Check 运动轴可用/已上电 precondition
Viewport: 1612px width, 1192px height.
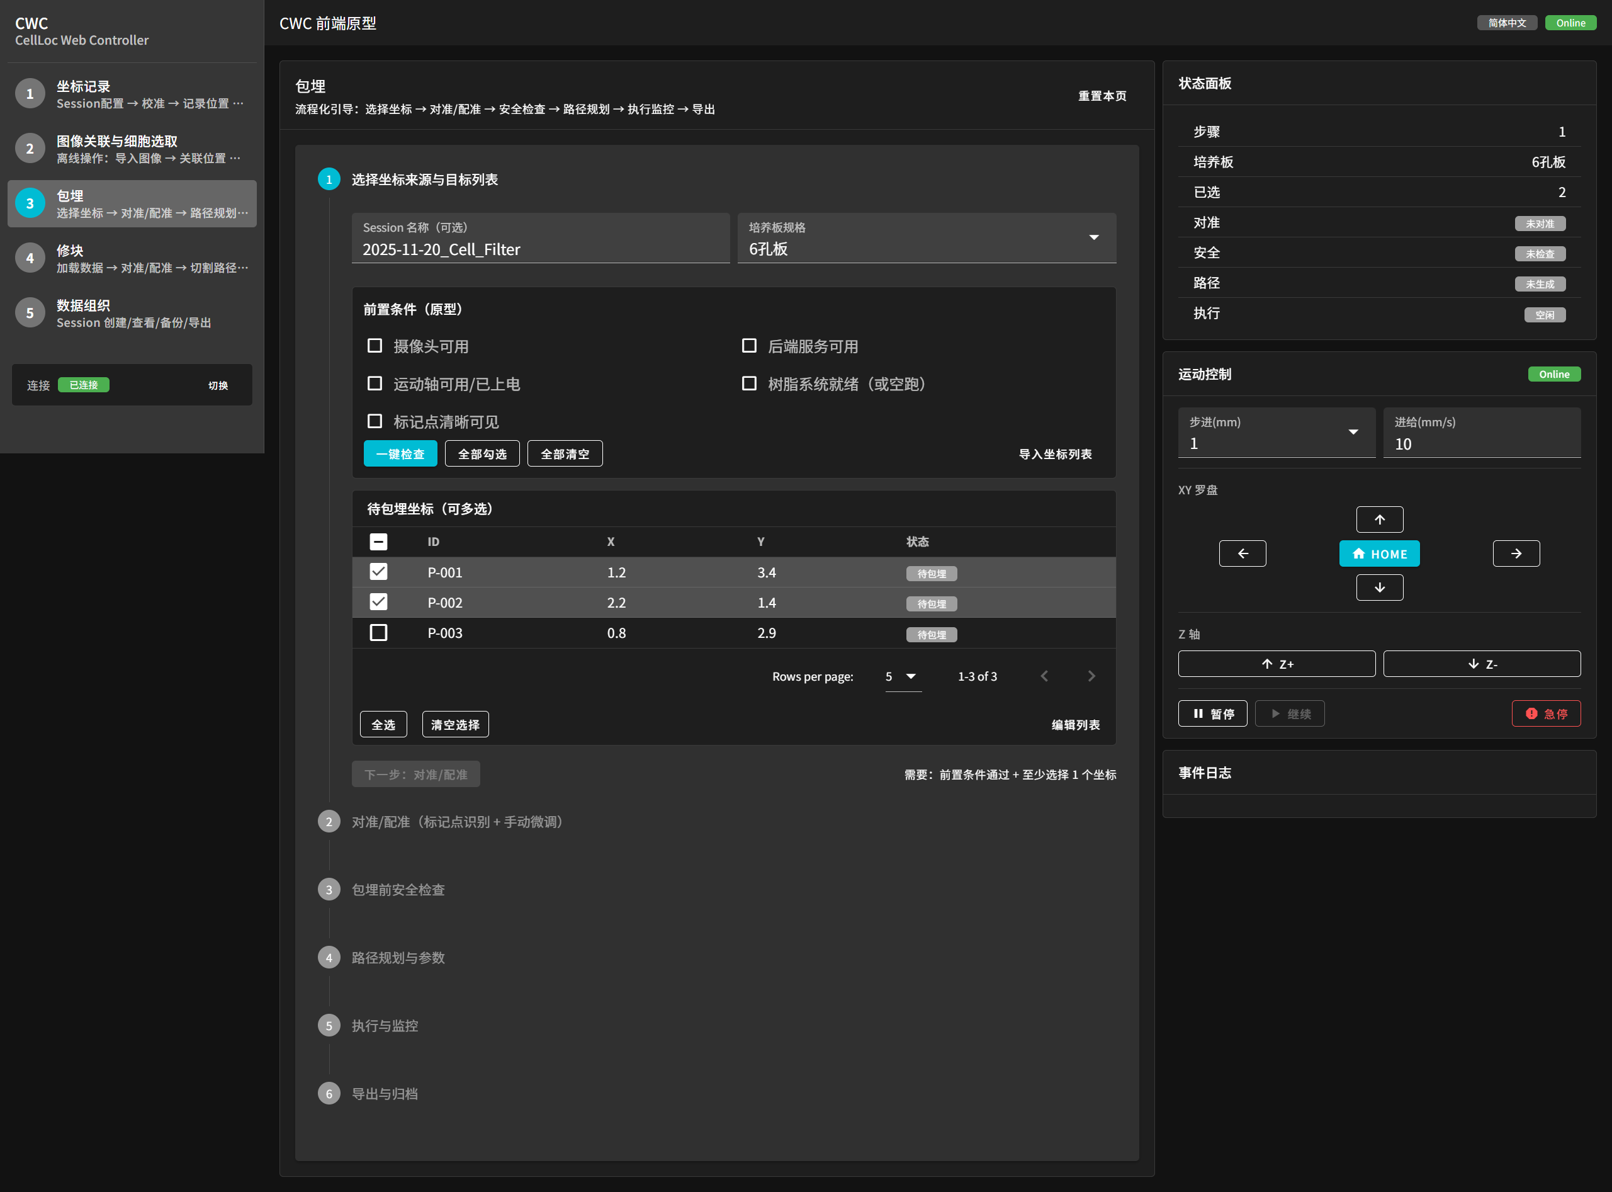[375, 383]
